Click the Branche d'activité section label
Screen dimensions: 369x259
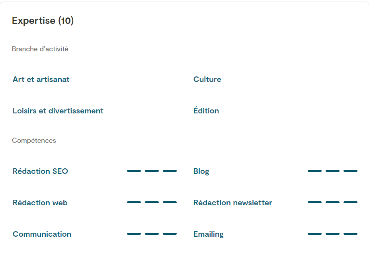40,49
